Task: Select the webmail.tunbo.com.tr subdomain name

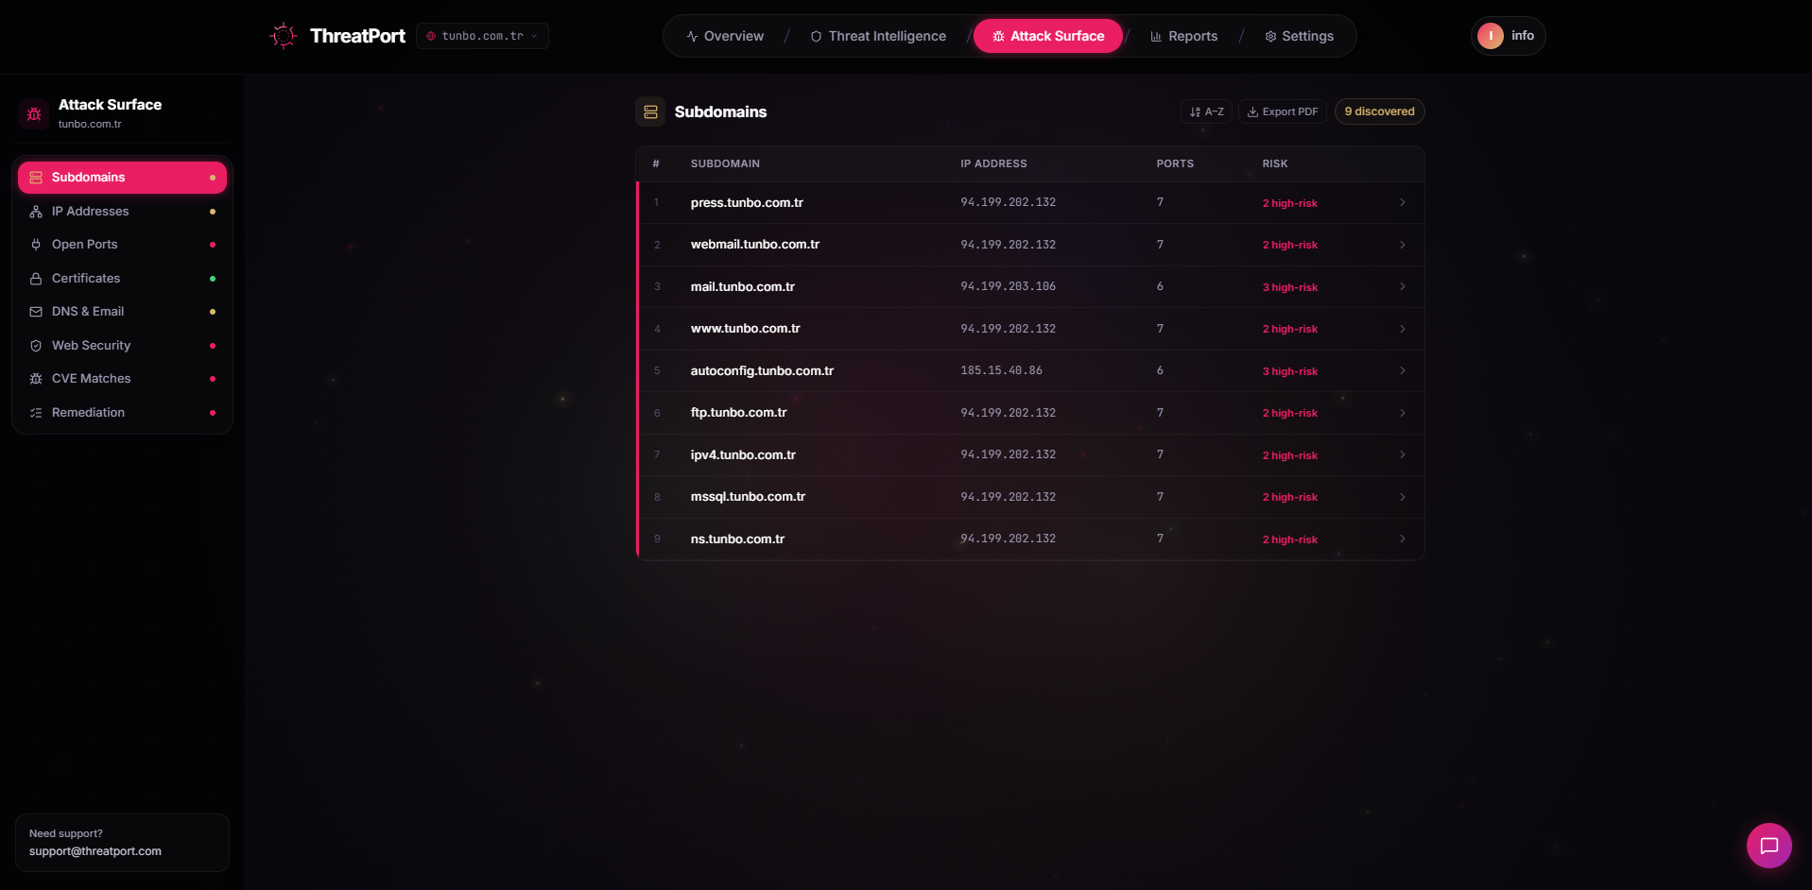Action: (x=754, y=245)
